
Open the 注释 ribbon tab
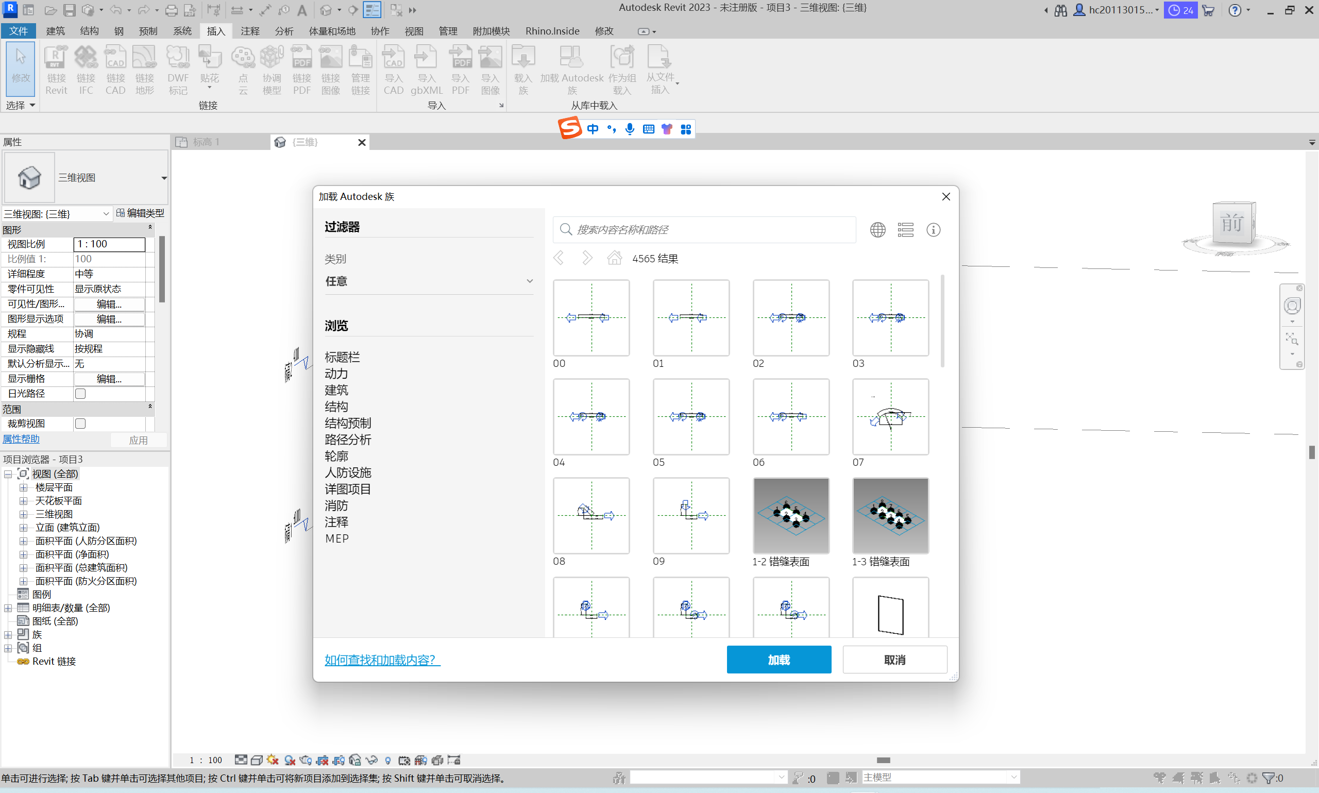tap(250, 31)
